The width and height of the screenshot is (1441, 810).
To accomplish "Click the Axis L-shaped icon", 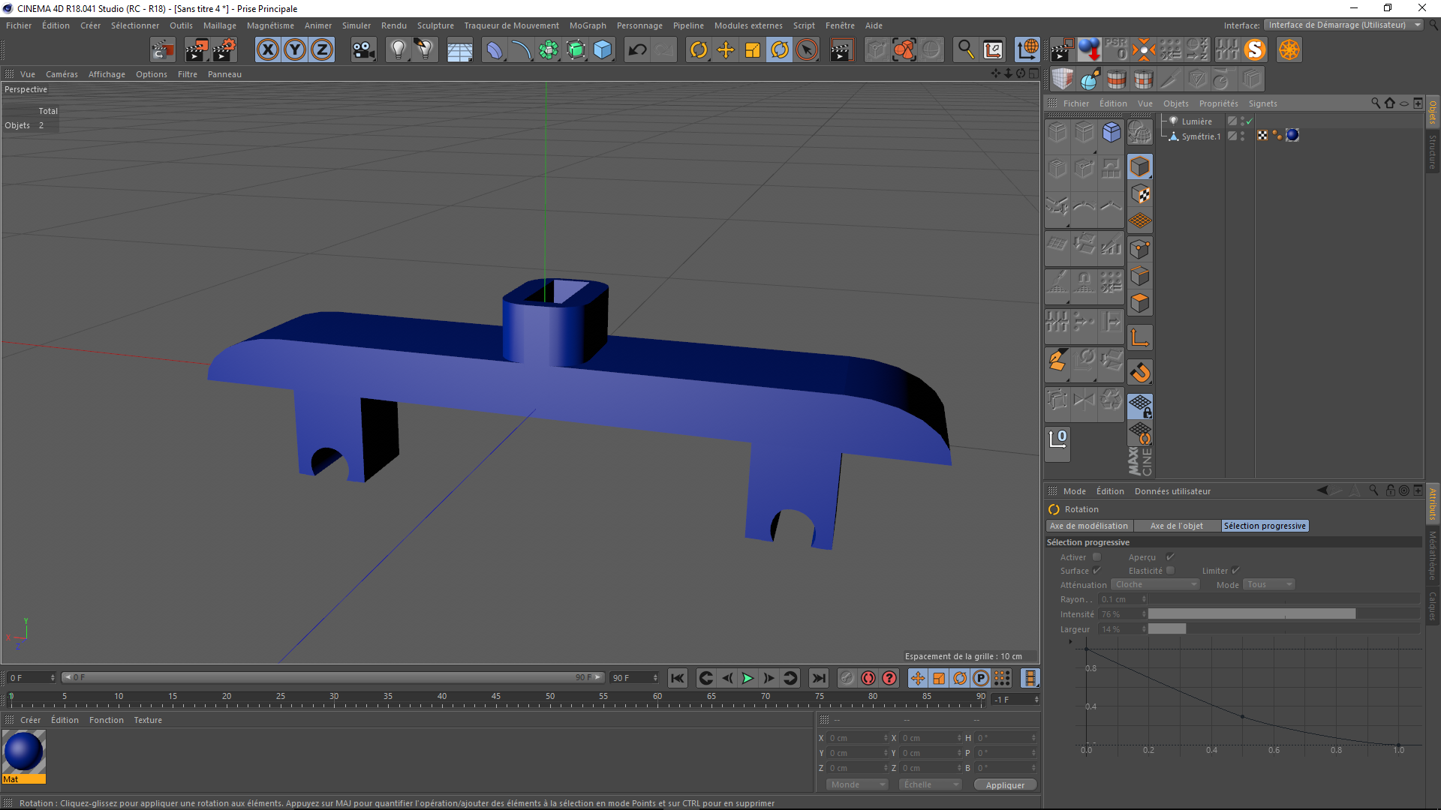I will 1140,337.
